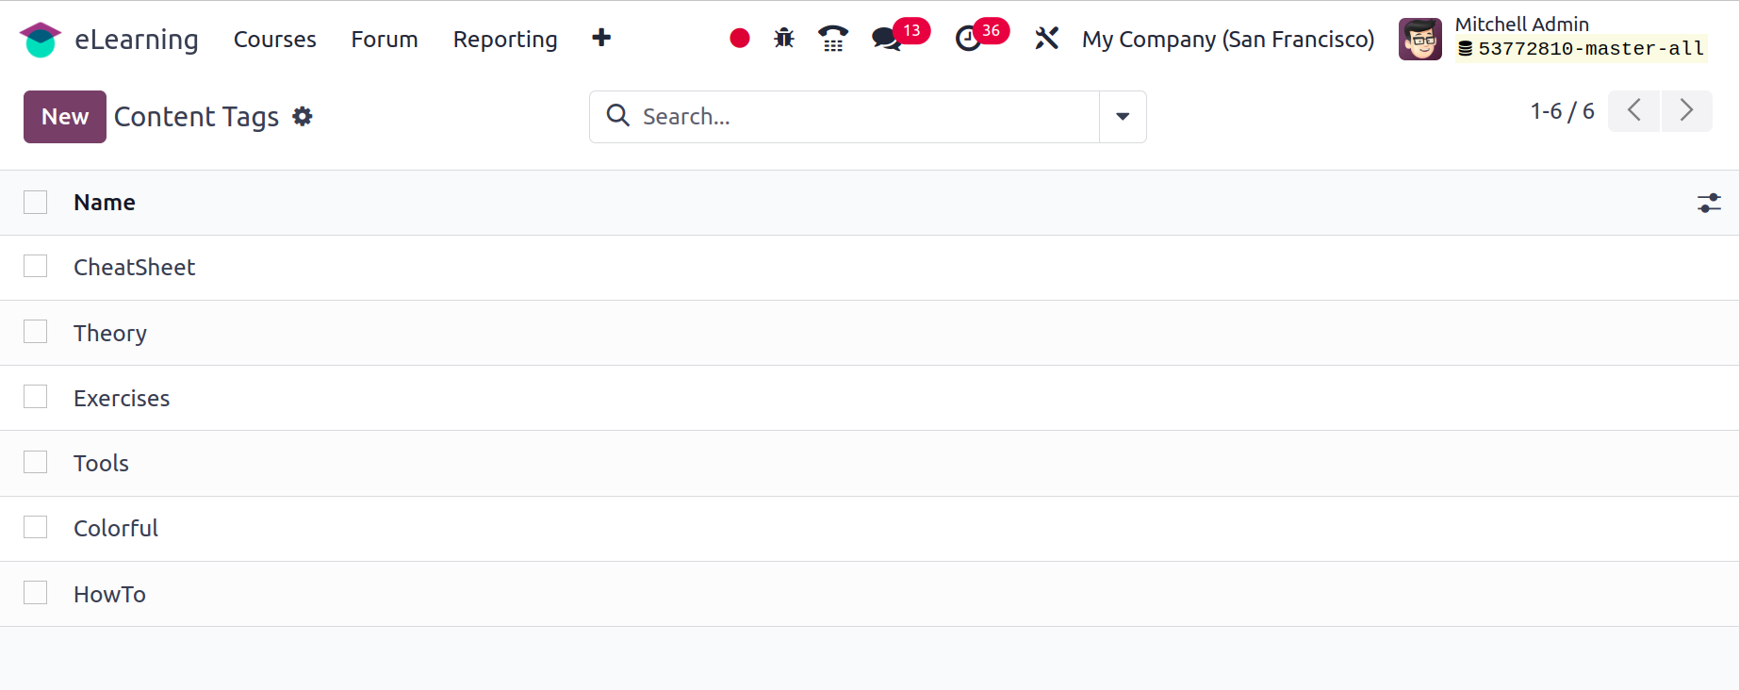The width and height of the screenshot is (1739, 690).
Task: Open the Courses menu
Action: (274, 40)
